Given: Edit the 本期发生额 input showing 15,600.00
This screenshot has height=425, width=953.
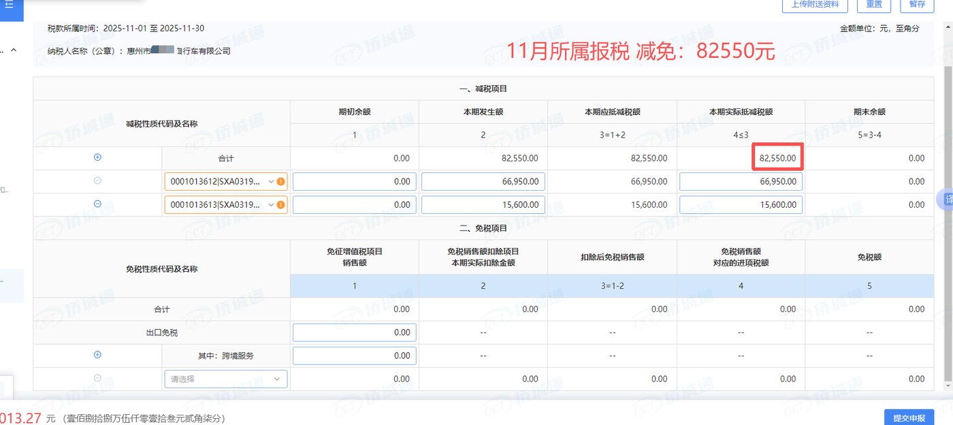Looking at the screenshot, I should 483,205.
